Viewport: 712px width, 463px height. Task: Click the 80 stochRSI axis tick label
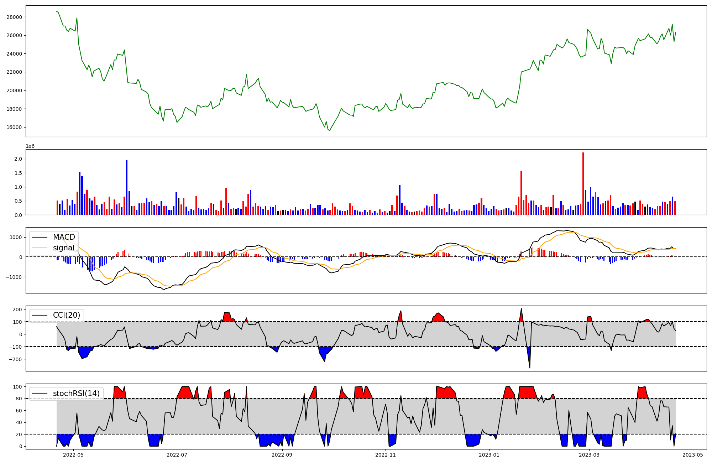click(19, 399)
